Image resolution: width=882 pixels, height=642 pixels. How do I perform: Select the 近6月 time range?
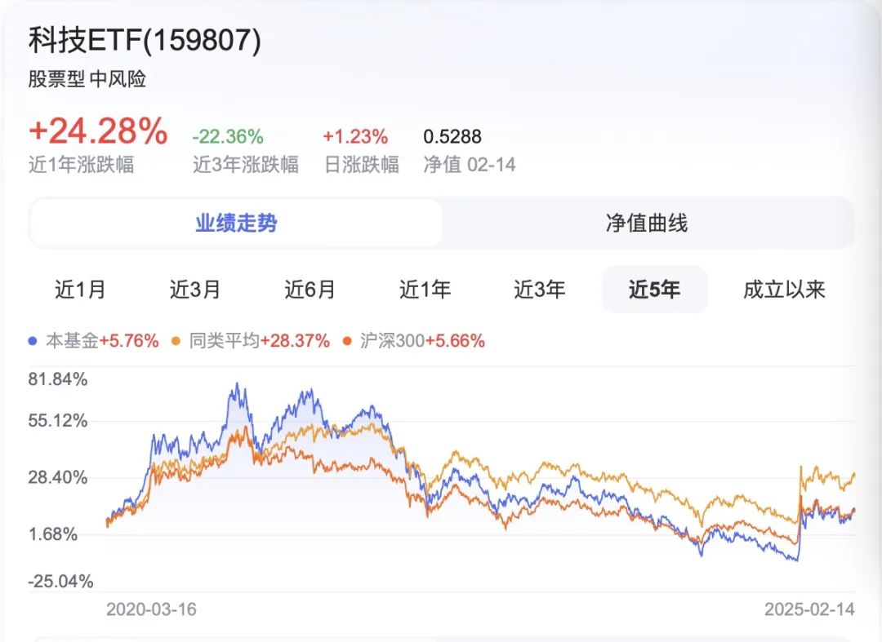pos(310,290)
